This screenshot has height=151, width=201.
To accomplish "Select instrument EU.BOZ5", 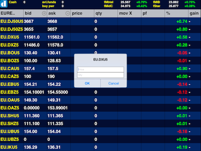I will click(x=10, y=61).
